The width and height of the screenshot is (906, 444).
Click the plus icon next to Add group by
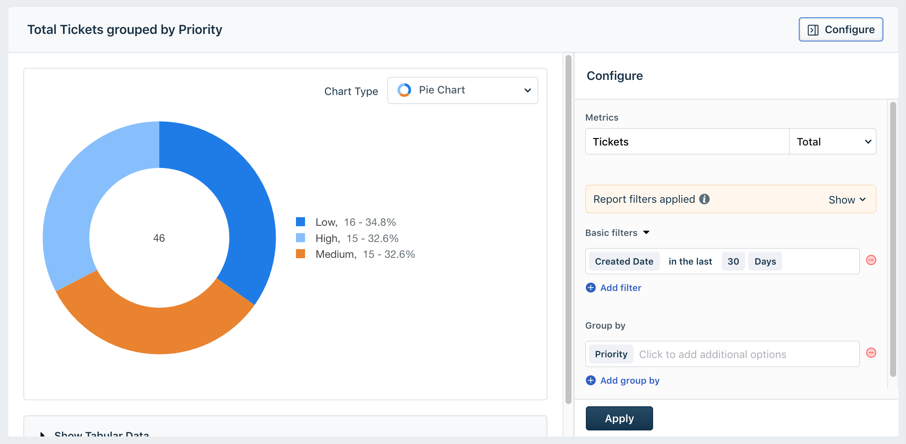click(x=591, y=381)
